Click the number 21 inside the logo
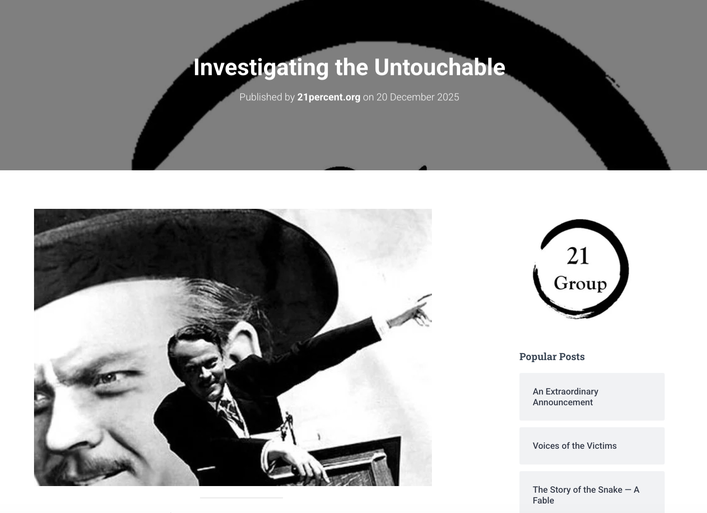707x513 pixels. [x=578, y=256]
